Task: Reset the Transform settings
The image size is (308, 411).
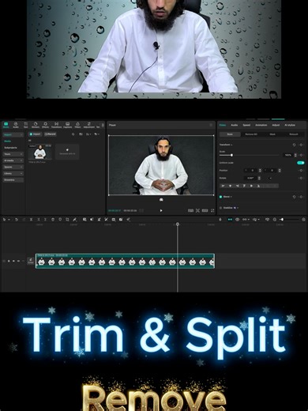Action: click(x=294, y=145)
